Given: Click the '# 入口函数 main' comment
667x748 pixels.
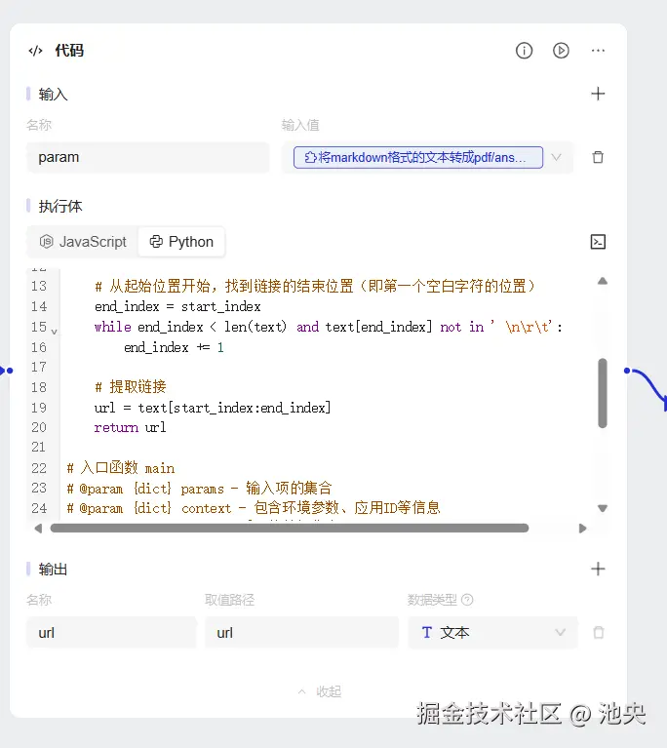Looking at the screenshot, I should coord(121,467).
